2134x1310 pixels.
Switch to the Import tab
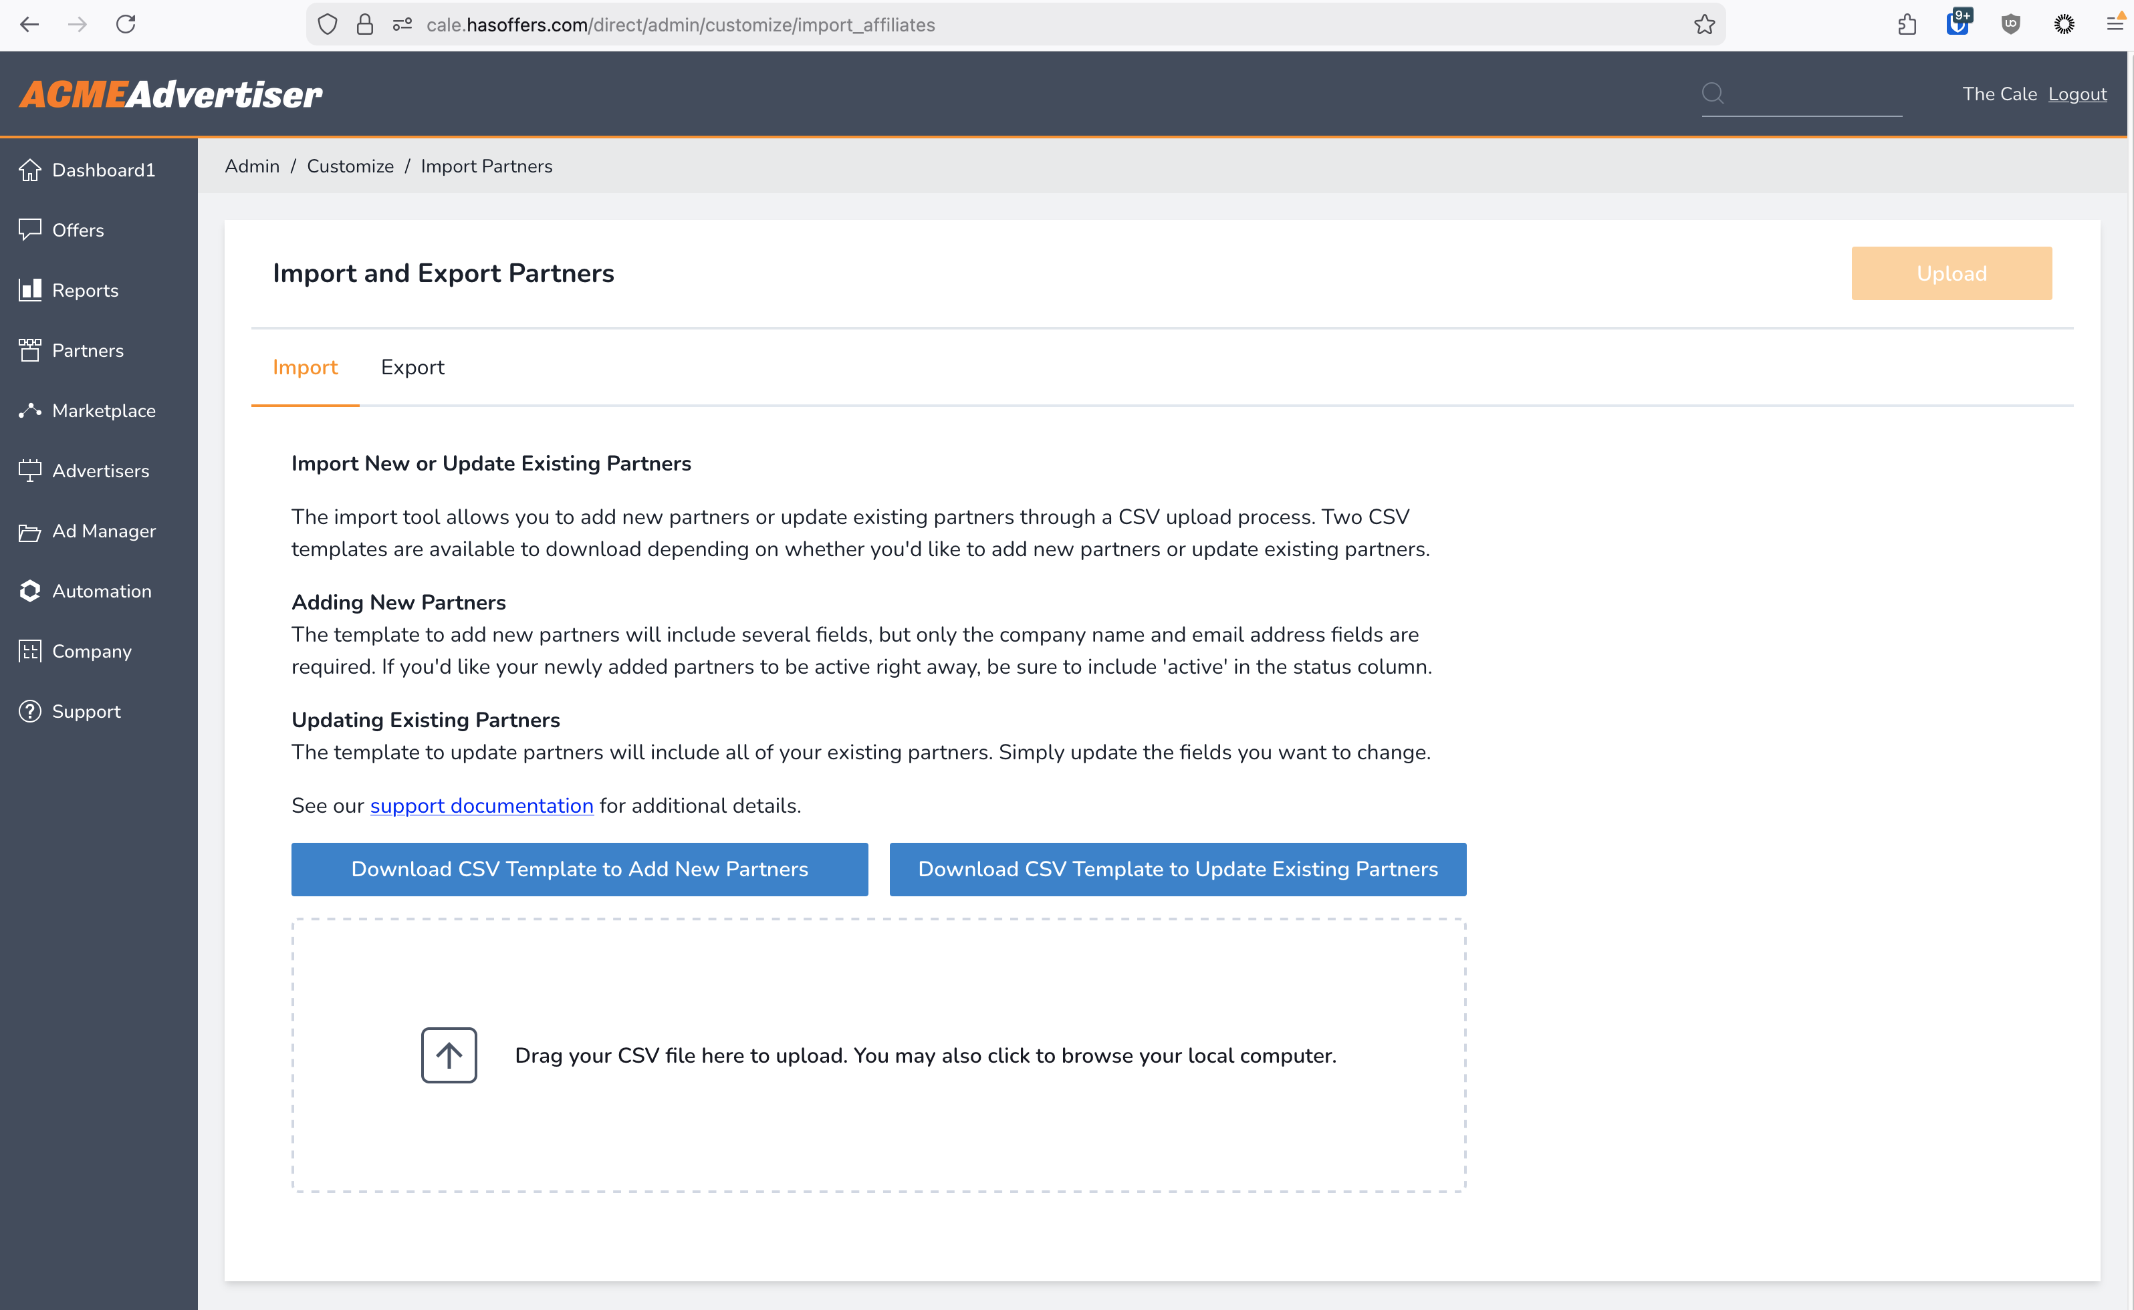coord(305,368)
